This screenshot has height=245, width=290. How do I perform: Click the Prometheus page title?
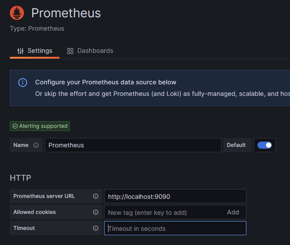66,13
